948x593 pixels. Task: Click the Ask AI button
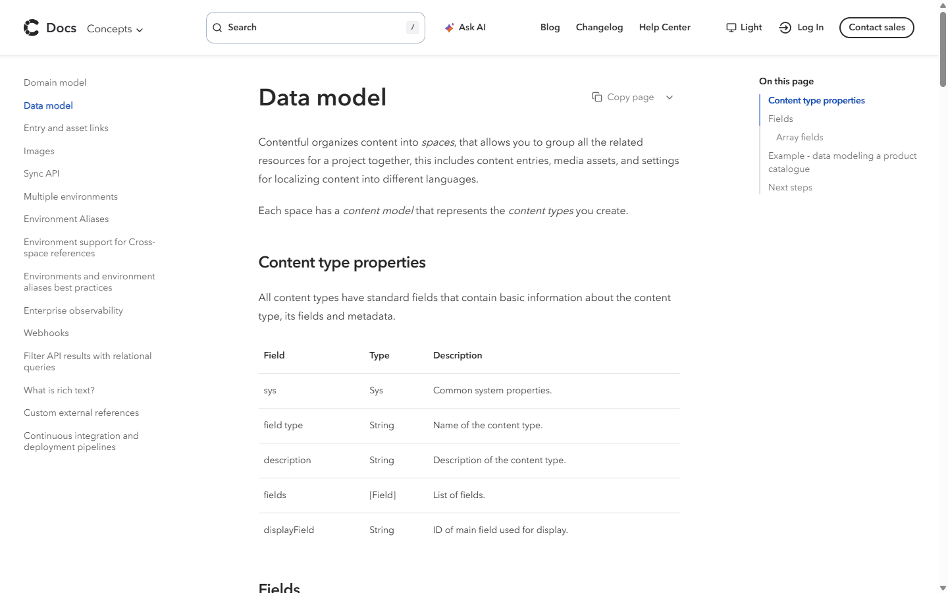point(465,28)
